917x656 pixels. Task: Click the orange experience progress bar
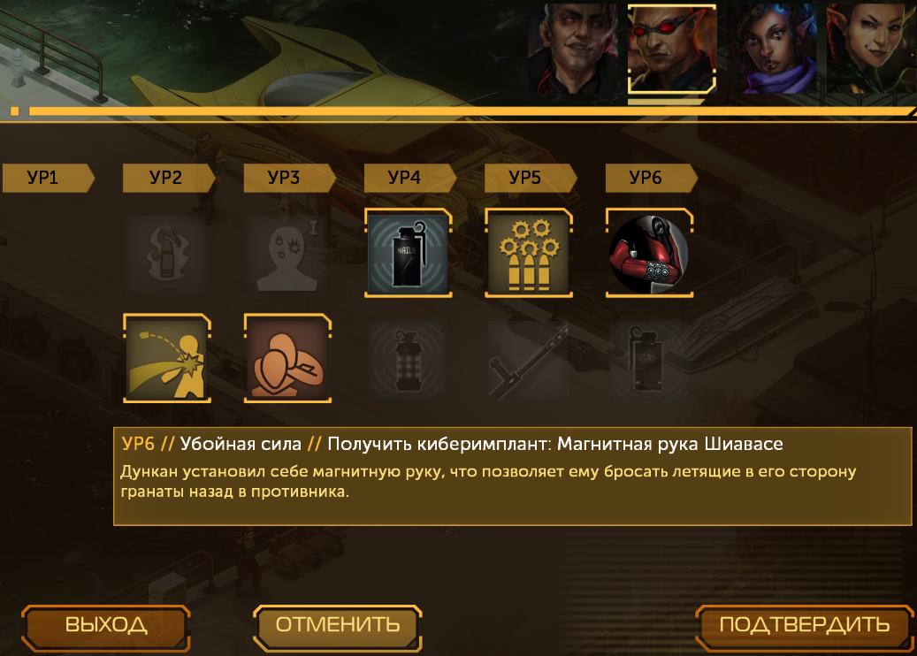tap(470, 111)
